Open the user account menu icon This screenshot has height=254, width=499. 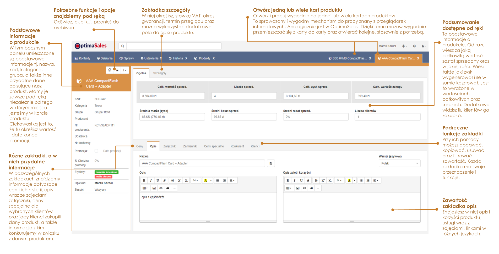[424, 46]
